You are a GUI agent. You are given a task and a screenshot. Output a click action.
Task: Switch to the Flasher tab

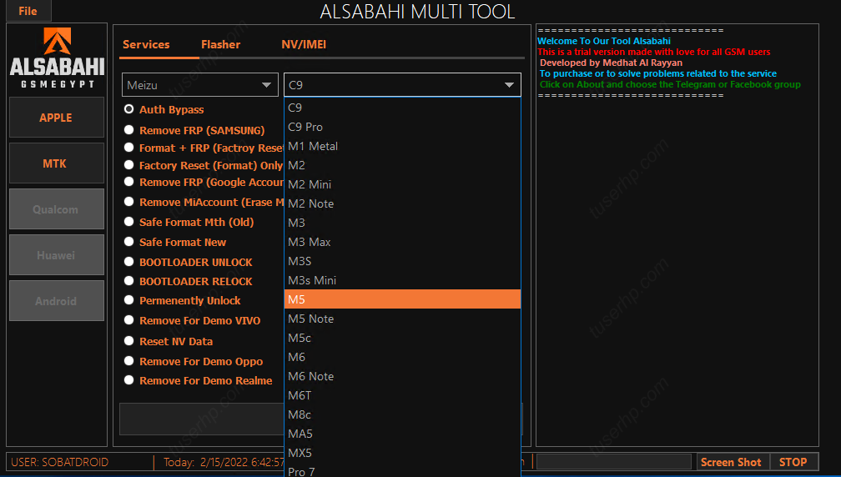tap(220, 44)
